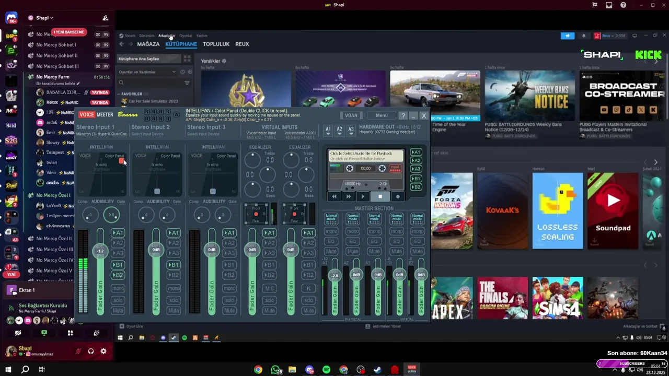Open Steam notifications bell
This screenshot has width=669, height=376.
[584, 36]
